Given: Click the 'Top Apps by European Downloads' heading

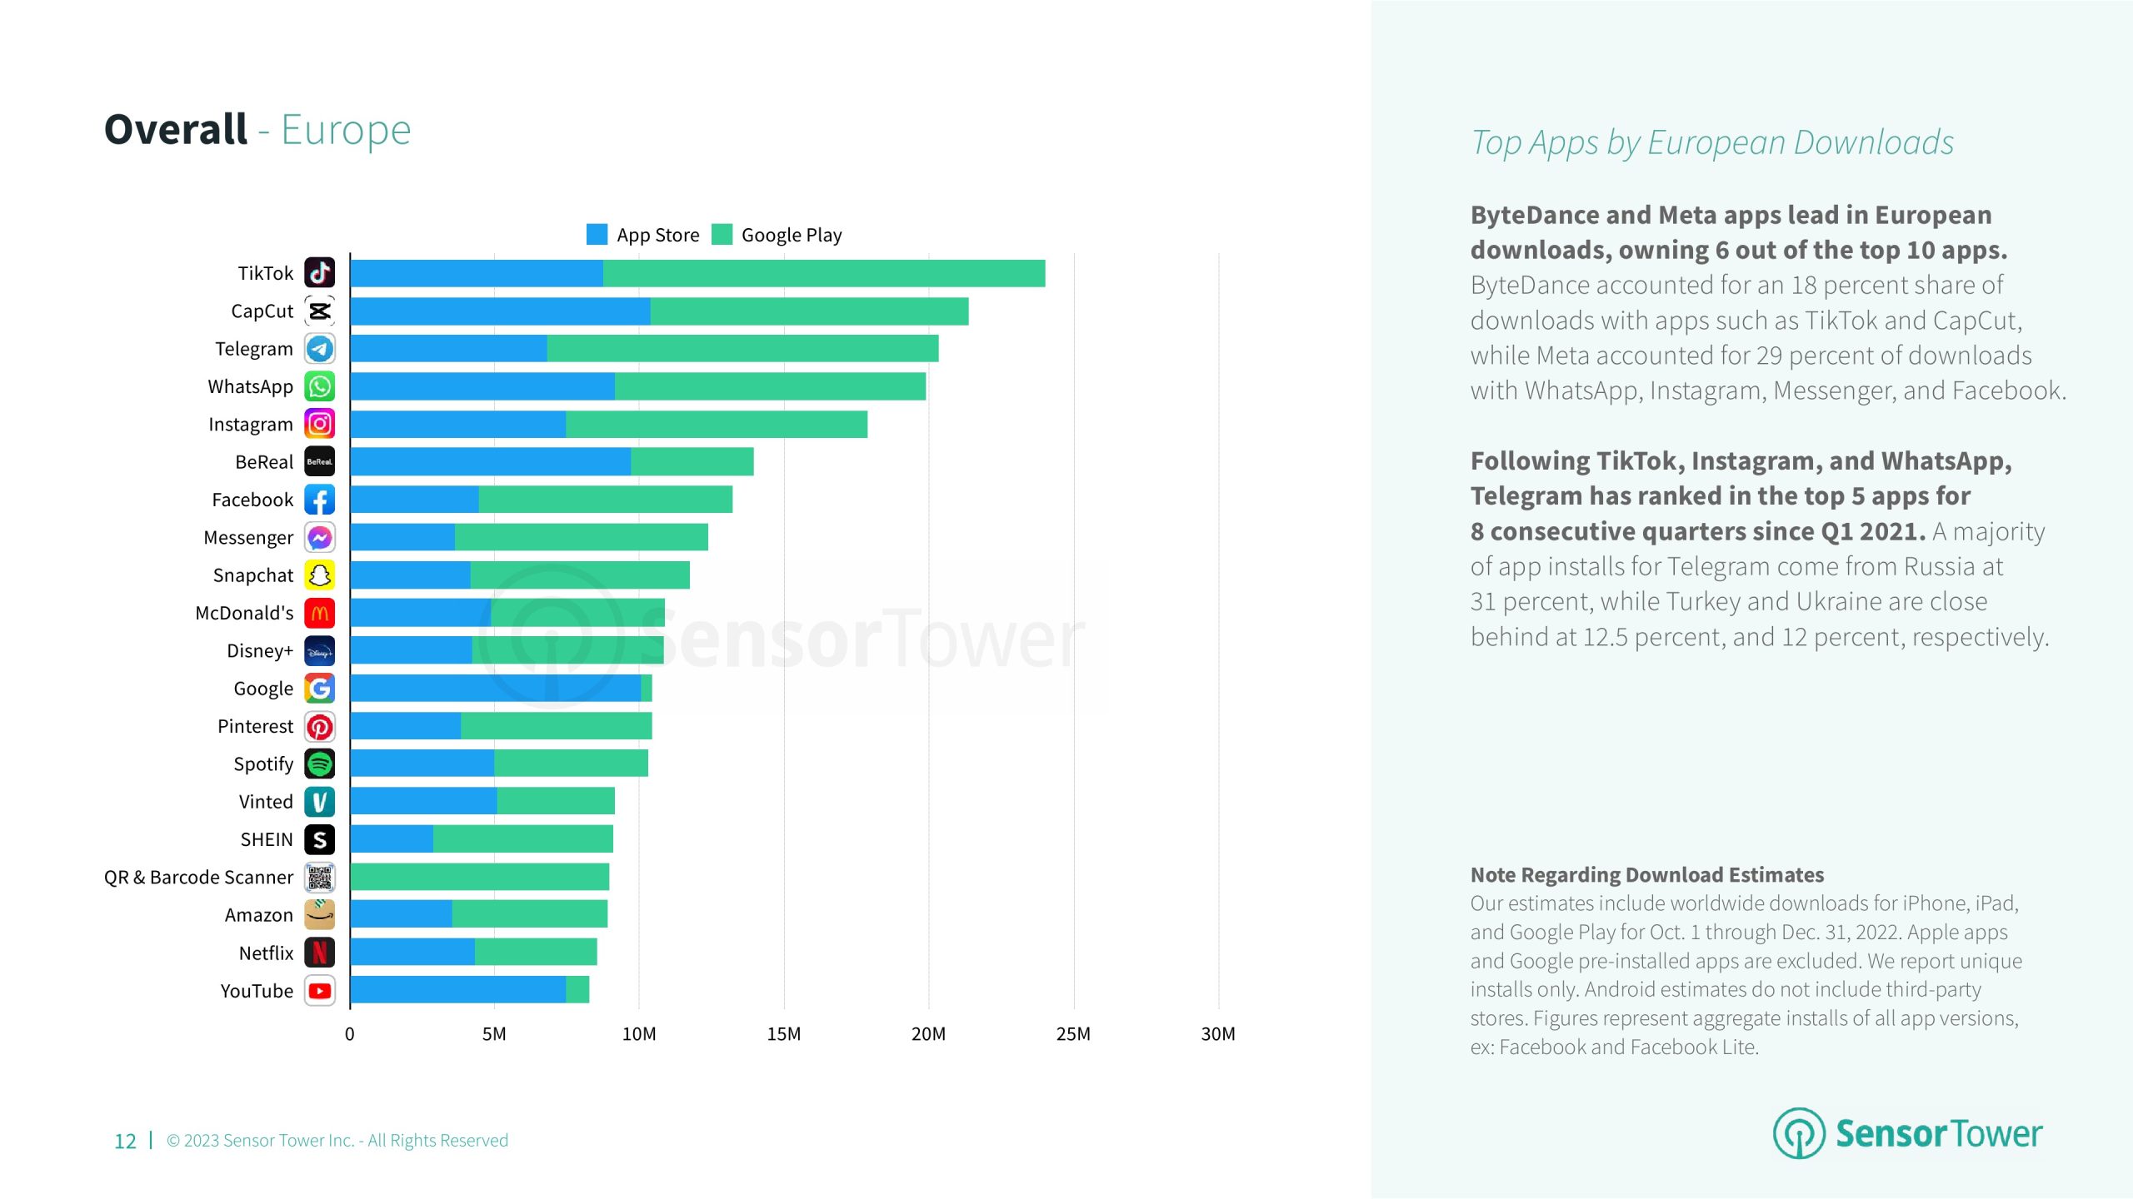Looking at the screenshot, I should [1711, 142].
